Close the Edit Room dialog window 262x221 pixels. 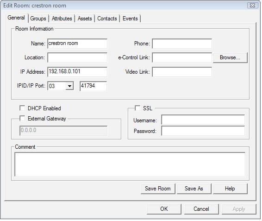click(x=252, y=6)
